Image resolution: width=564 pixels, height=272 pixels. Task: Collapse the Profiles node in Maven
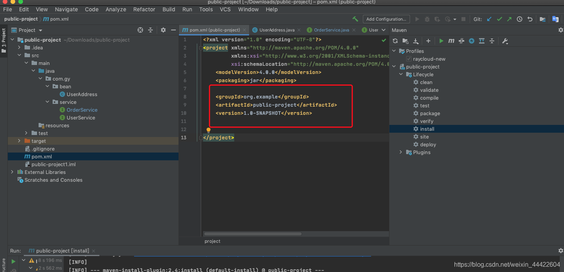pyautogui.click(x=394, y=51)
